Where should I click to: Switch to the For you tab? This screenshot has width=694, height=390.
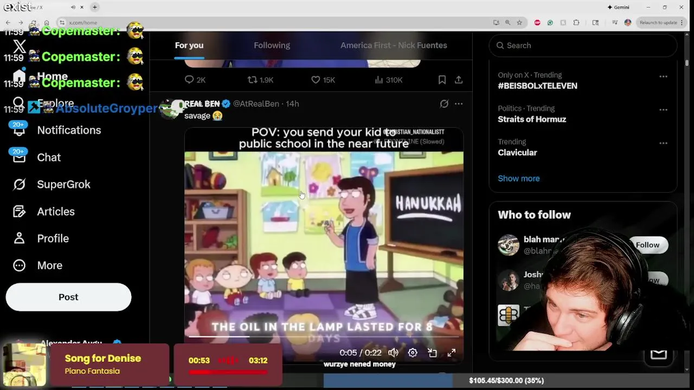189,45
